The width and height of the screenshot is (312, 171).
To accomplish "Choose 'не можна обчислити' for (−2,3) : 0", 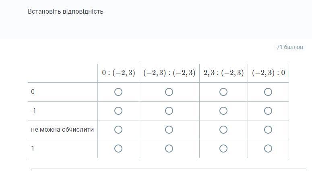I will (268, 130).
